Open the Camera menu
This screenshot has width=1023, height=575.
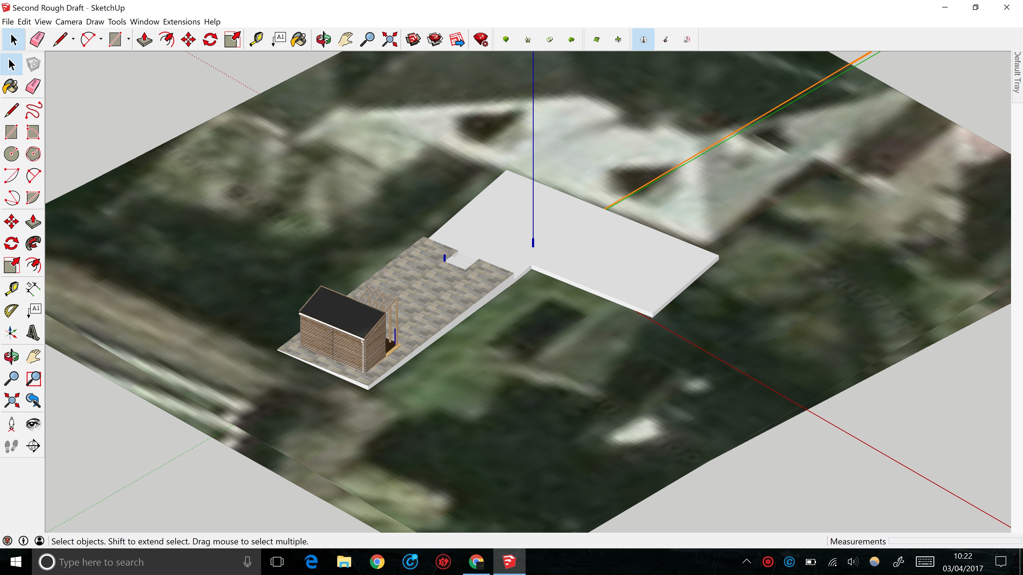[68, 22]
